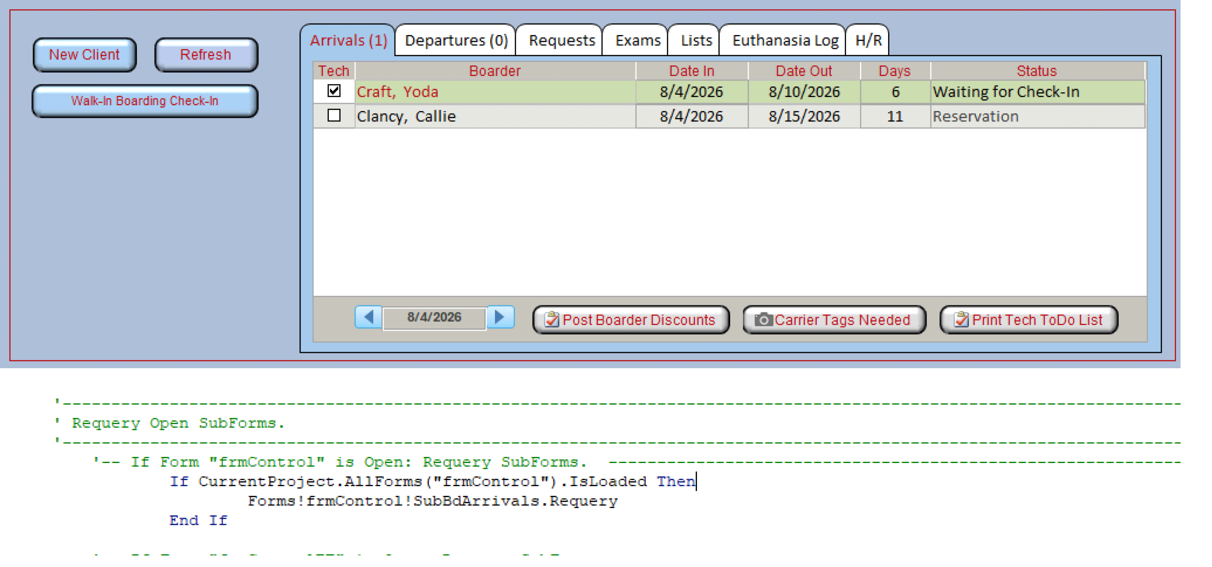The width and height of the screenshot is (1212, 567).
Task: Switch to the Arrivals (1) tab
Action: [348, 41]
